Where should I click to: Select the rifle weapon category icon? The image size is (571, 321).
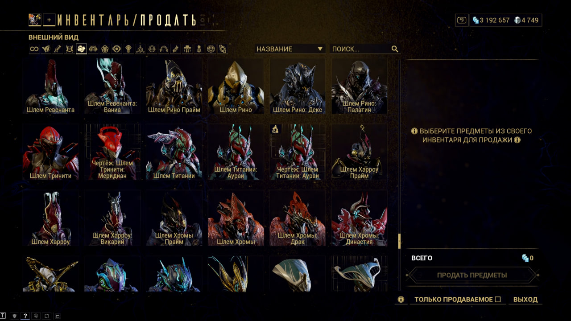(58, 49)
